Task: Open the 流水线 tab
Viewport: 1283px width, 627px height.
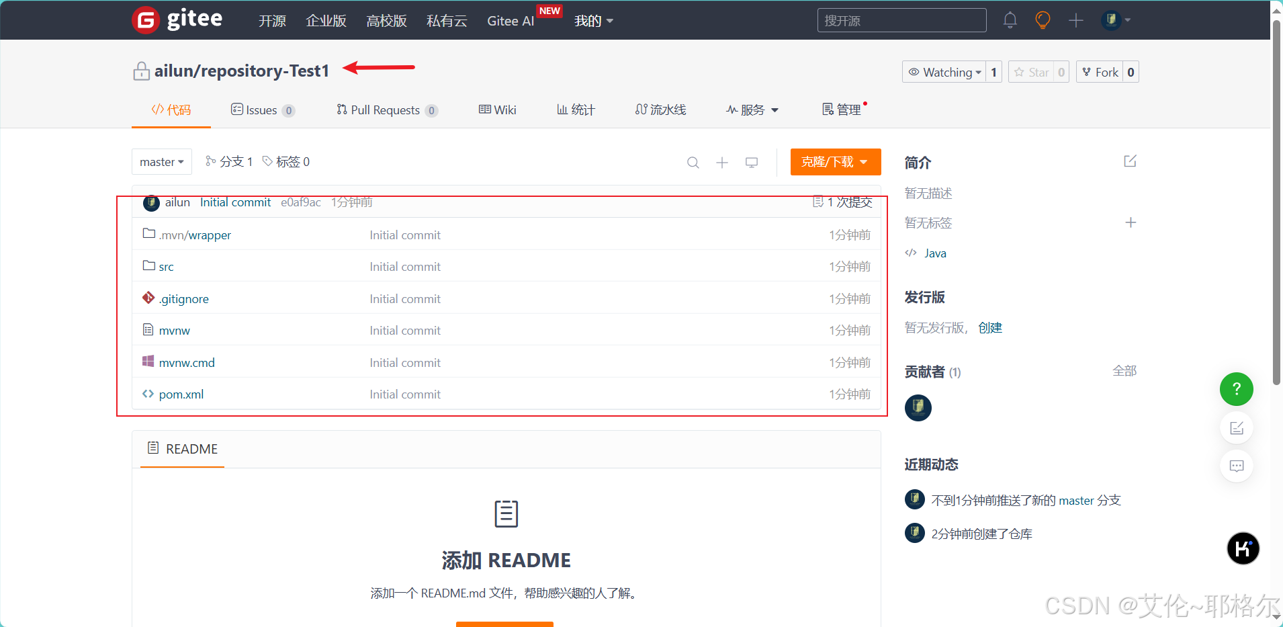Action: (660, 110)
